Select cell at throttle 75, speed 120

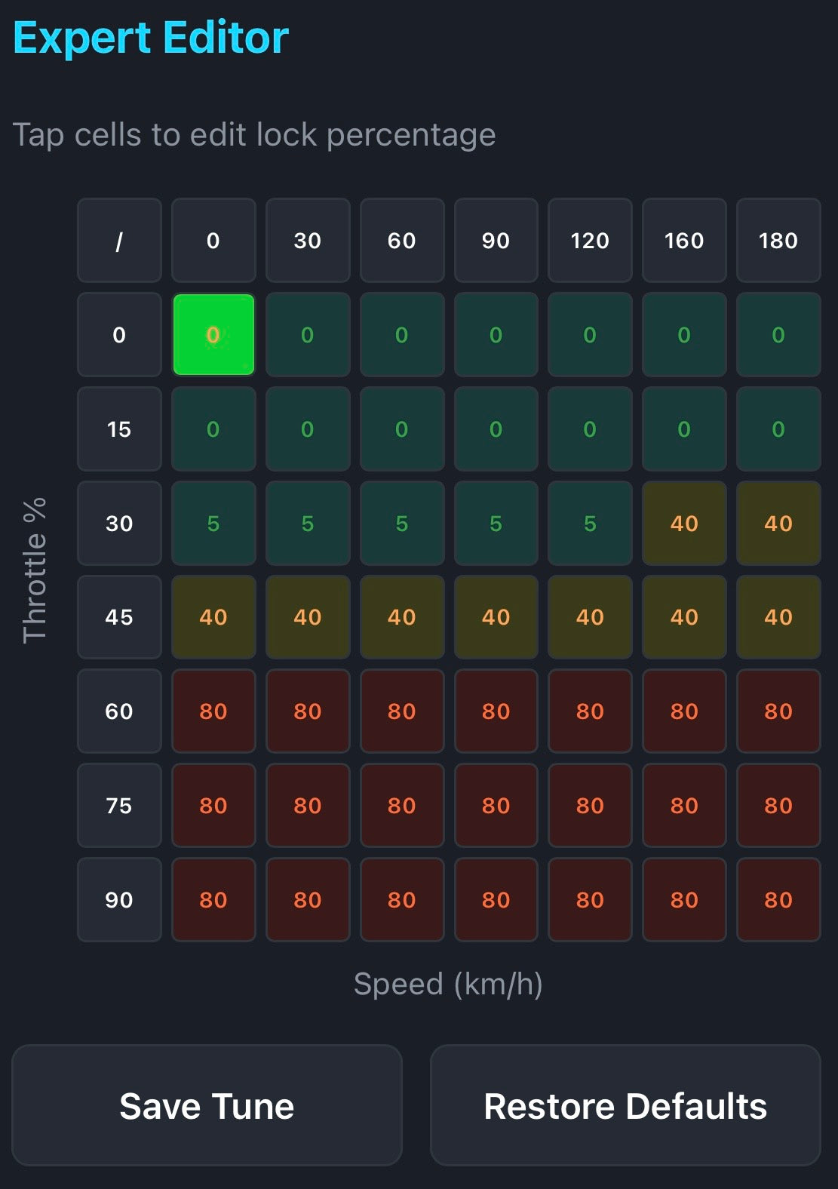coord(590,806)
